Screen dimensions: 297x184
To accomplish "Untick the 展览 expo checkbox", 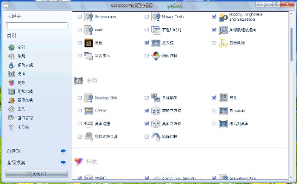I will point(214,97).
